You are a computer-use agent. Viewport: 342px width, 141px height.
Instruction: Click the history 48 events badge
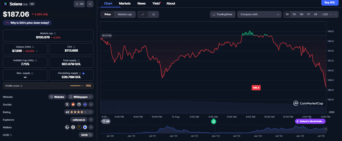106,121
